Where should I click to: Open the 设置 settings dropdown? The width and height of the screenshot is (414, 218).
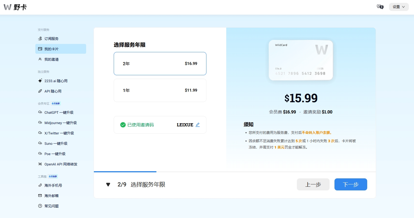click(x=398, y=7)
